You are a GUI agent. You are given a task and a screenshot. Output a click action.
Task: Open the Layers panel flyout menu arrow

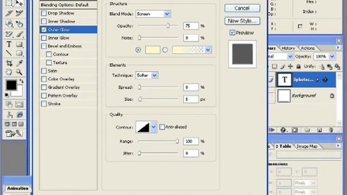(338, 48)
